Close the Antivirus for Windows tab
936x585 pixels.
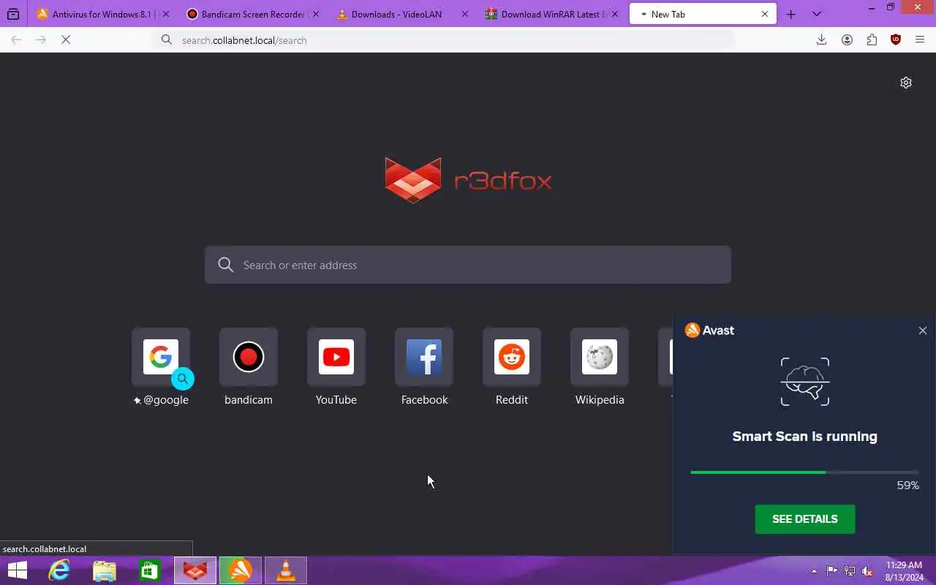[165, 14]
